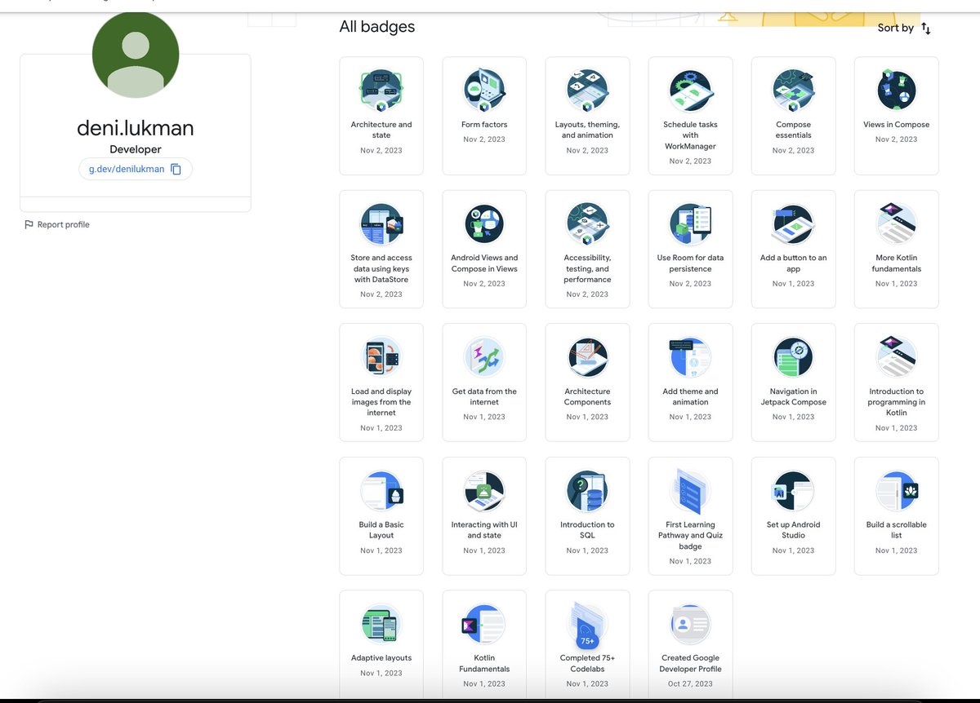Viewport: 980px width, 703px height.
Task: Select the Navigation in Jetpack Compose badge icon
Action: (793, 357)
